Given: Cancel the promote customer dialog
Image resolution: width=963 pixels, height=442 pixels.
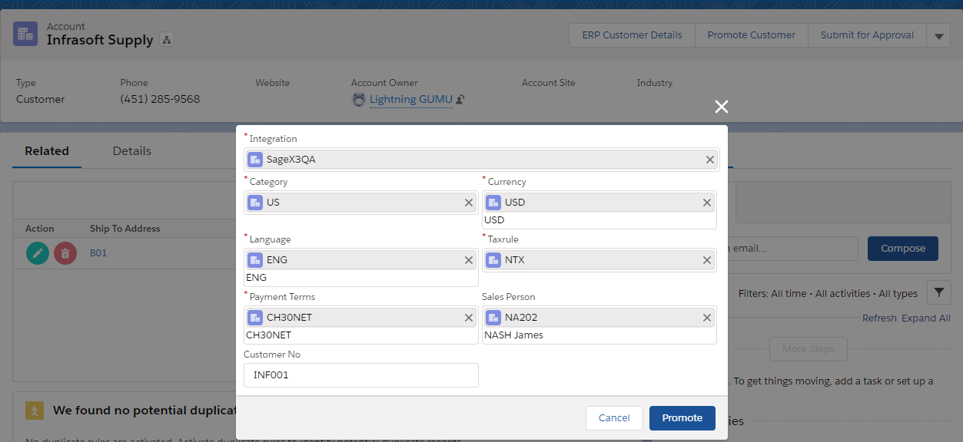Looking at the screenshot, I should pos(614,417).
